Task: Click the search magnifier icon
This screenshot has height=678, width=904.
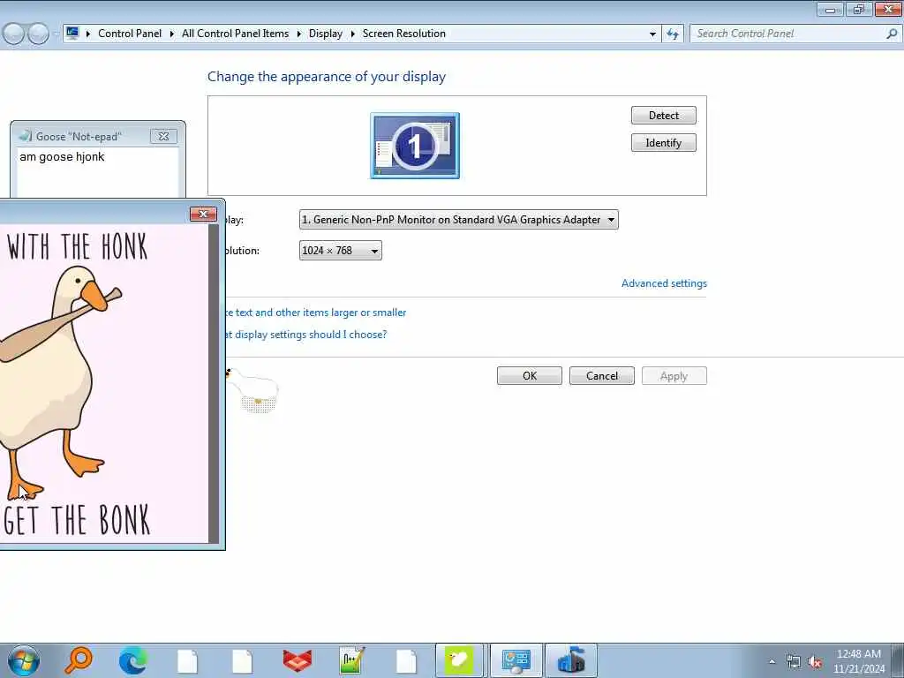Action: coord(892,34)
